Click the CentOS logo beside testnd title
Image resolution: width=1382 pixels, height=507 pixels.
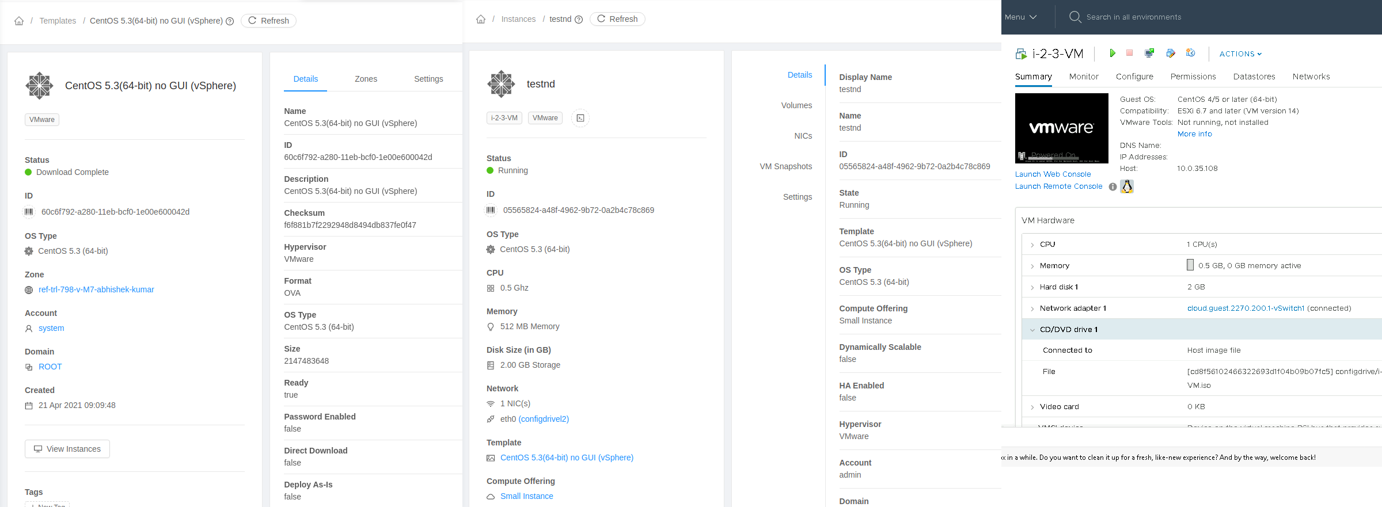click(501, 84)
